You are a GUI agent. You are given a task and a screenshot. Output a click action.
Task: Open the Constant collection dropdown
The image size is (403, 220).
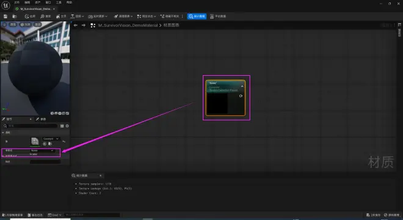click(x=51, y=139)
